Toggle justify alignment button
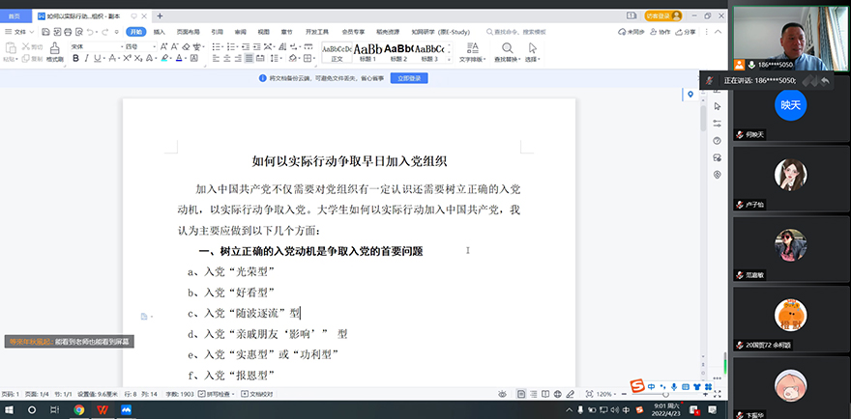Screen dimensions: 851x419 pyautogui.click(x=249, y=59)
